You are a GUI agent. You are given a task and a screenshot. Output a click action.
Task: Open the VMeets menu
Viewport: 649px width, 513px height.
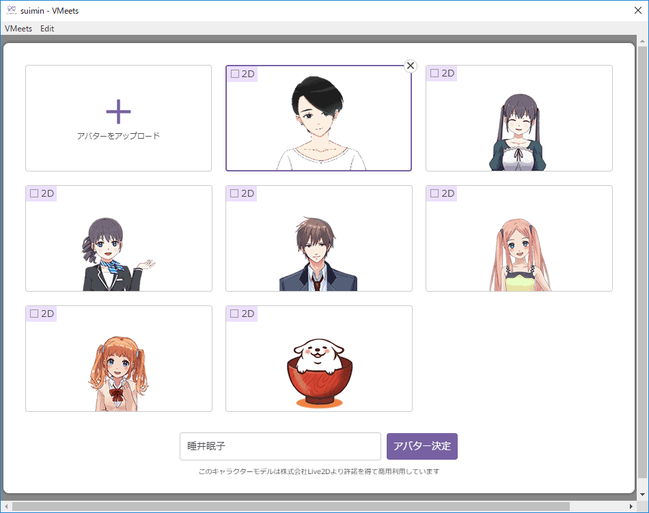(18, 29)
